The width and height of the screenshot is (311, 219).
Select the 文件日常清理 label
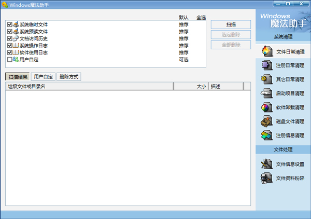290,52
